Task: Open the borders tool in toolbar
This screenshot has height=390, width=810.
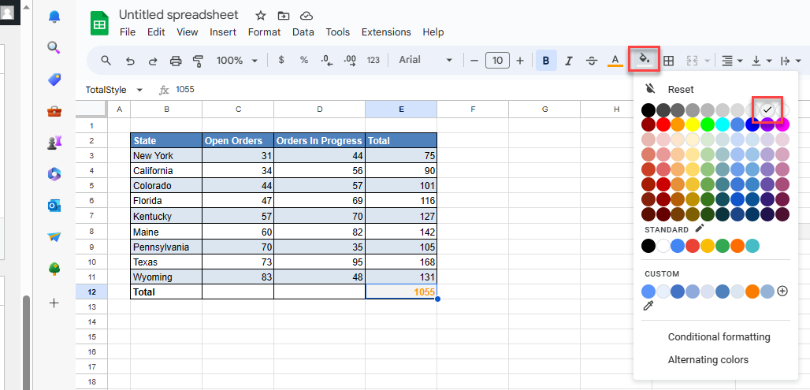Action: (x=668, y=61)
